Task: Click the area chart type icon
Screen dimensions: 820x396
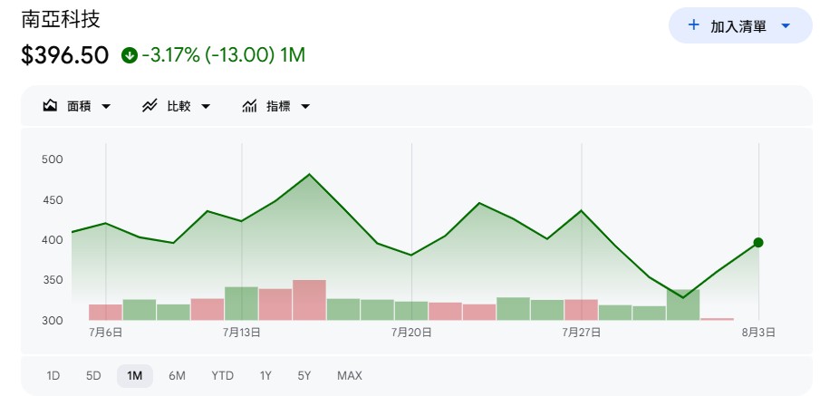Action: tap(50, 106)
